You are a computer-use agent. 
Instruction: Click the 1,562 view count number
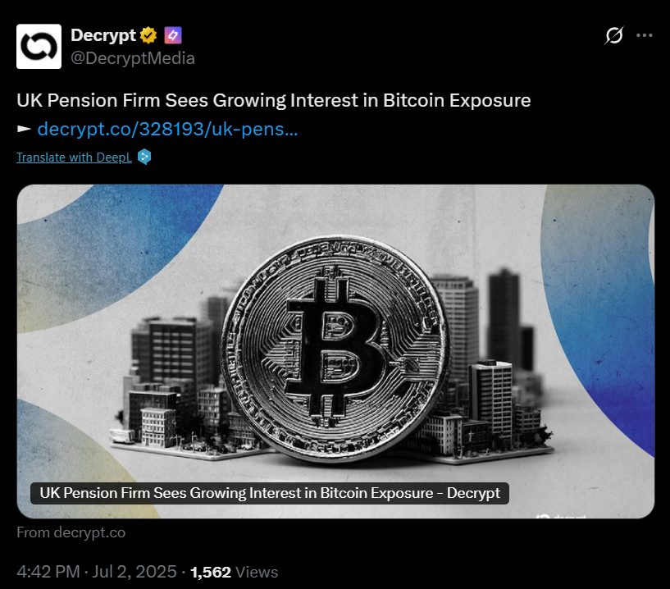point(211,572)
